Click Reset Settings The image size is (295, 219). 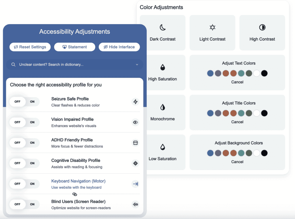[30, 47]
